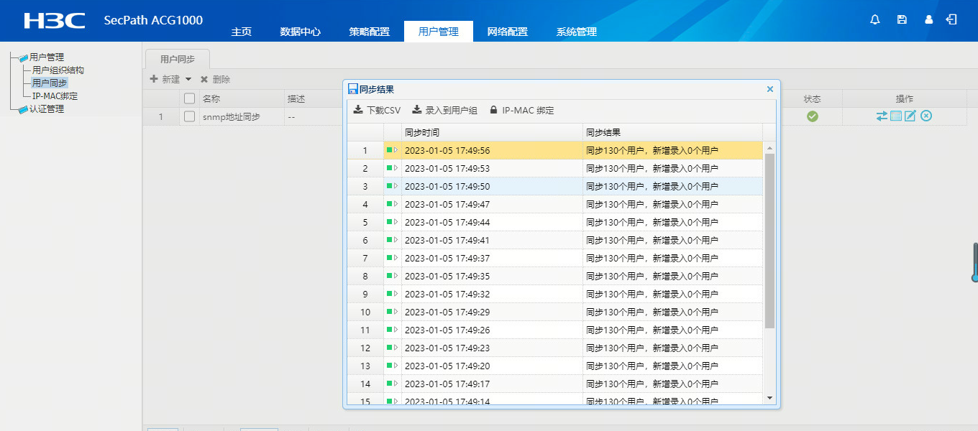Screen dimensions: 978x431
Task: Select result row 2023-01-05 17:49:17
Action: click(555, 384)
